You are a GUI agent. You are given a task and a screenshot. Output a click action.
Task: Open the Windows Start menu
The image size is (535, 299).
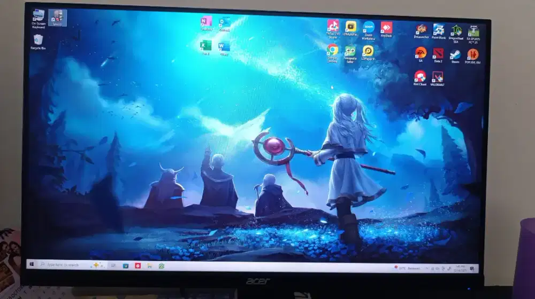(32, 264)
